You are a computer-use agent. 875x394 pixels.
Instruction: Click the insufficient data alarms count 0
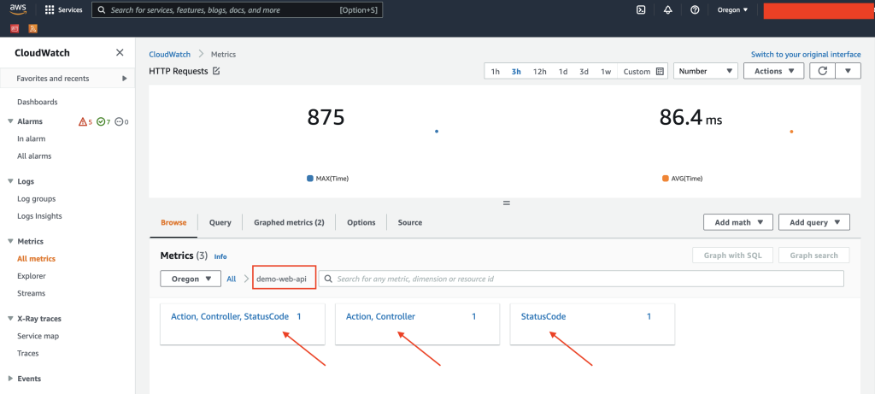121,121
